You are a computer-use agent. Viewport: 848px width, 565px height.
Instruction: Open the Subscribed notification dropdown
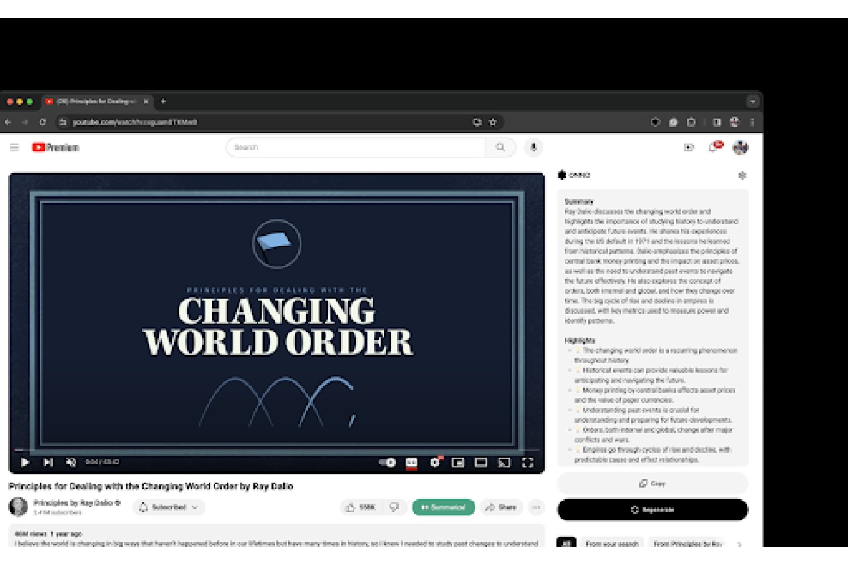click(168, 507)
